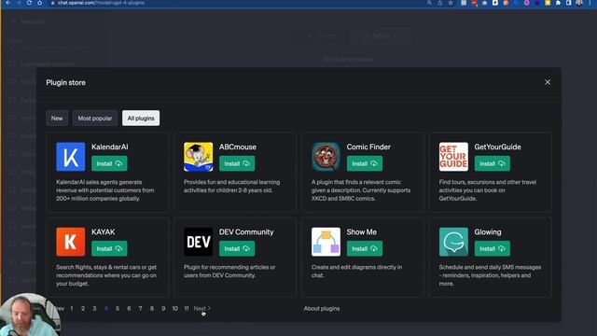Open the browser home page
Screen dimensions: 597x336
pos(39,3)
